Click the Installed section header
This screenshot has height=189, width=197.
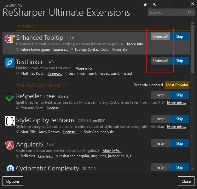tap(29, 26)
